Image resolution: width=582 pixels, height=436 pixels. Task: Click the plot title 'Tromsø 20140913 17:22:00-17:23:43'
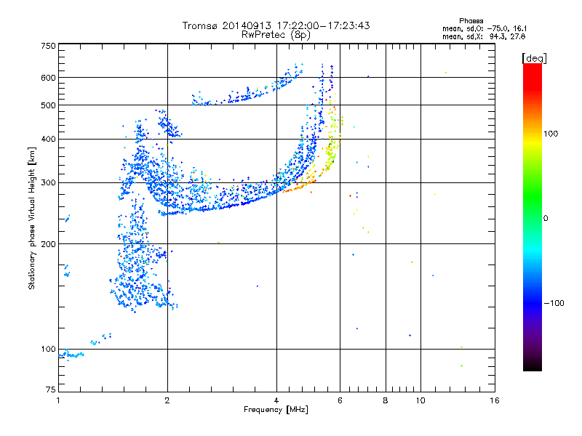(276, 25)
